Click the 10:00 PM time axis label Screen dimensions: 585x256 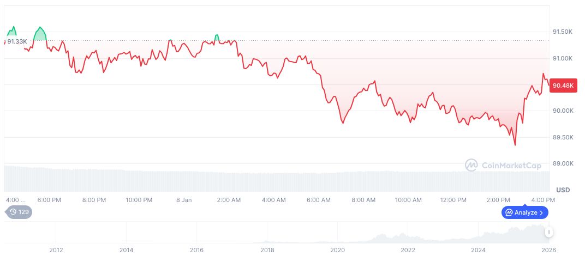point(139,200)
